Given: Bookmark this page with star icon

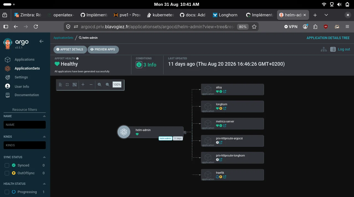Looking at the screenshot, I should coord(254,27).
